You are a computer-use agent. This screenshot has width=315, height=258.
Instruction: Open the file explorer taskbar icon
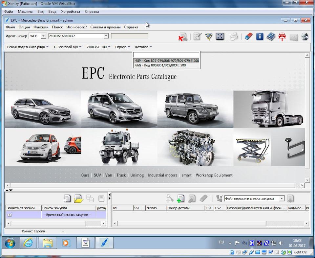[47, 243]
